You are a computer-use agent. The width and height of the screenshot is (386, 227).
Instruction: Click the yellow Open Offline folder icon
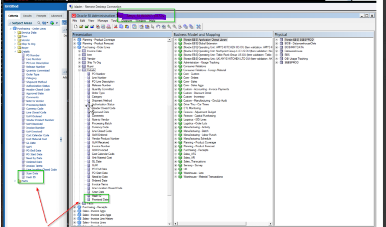click(81, 27)
